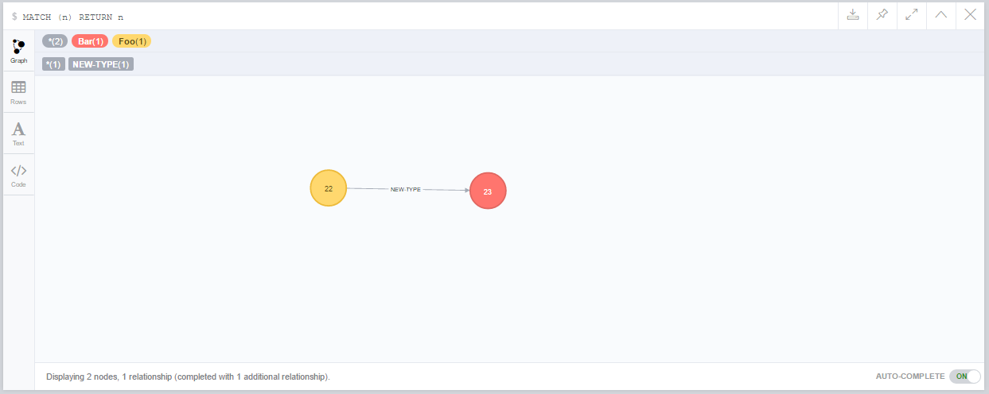Close the query result frame
989x394 pixels.
(x=971, y=15)
